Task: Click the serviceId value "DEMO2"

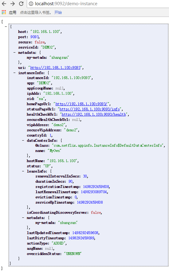Action: pos(48,47)
